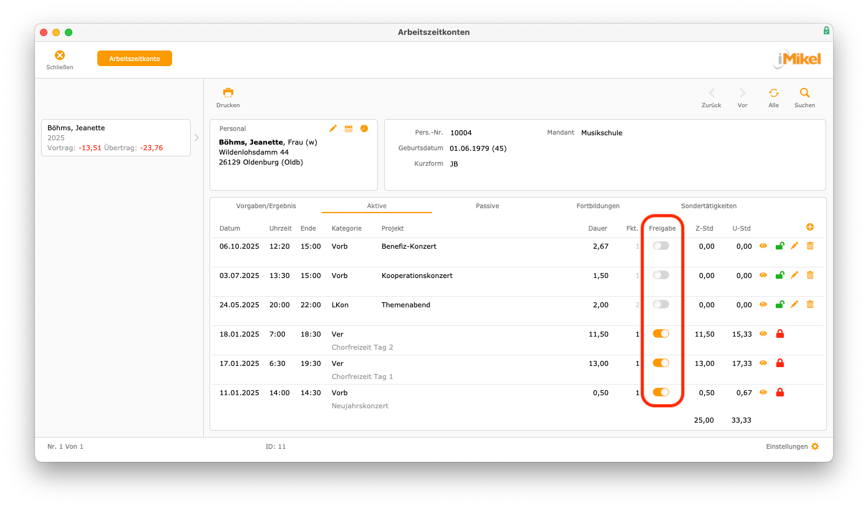Switch to the Passive tab
The height and width of the screenshot is (508, 868).
click(487, 206)
